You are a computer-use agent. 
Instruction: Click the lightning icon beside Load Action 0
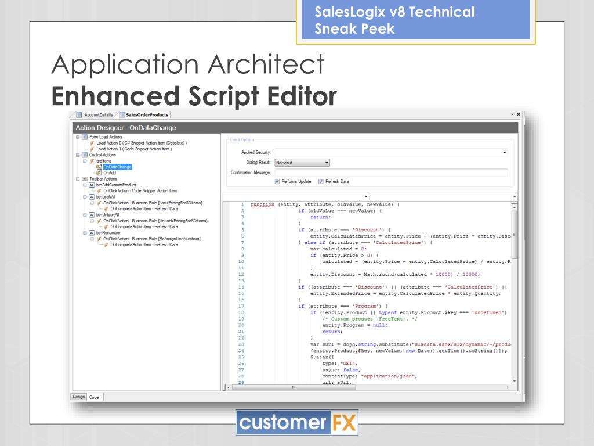coord(92,143)
